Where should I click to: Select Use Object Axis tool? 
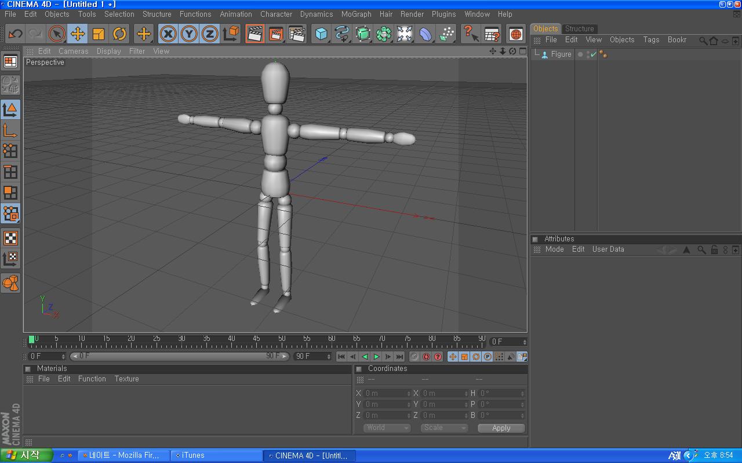click(10, 130)
